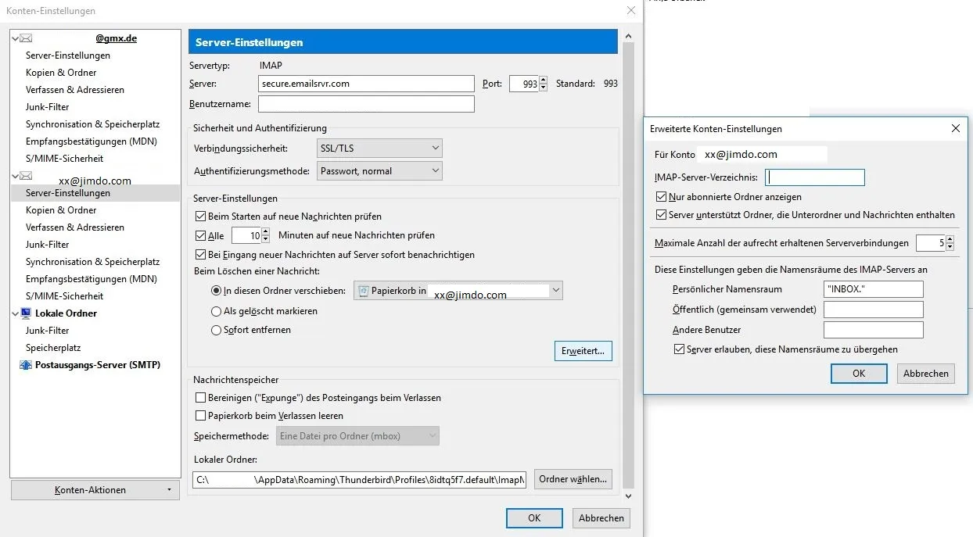Click the IMAP-Server-Verzeichnis input field
The height and width of the screenshot is (537, 973).
pos(815,177)
